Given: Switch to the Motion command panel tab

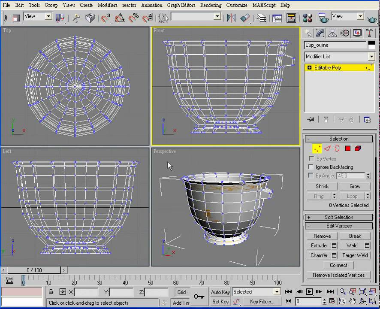Looking at the screenshot, I should [x=345, y=33].
